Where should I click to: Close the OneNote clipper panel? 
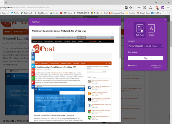pyautogui.click(x=165, y=20)
